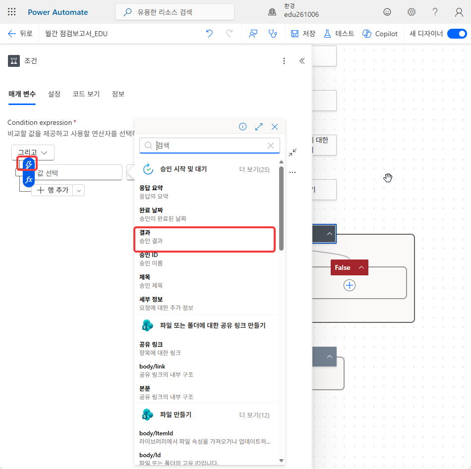Select the 승인 ID dynamic value

[x=207, y=259]
